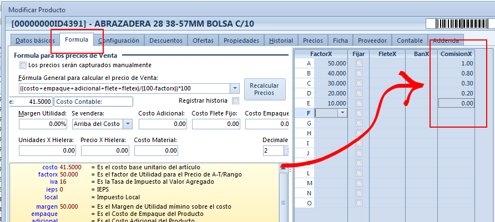Open the Se vendera dropdown
Screen dimensions: 495x222
(x=128, y=124)
